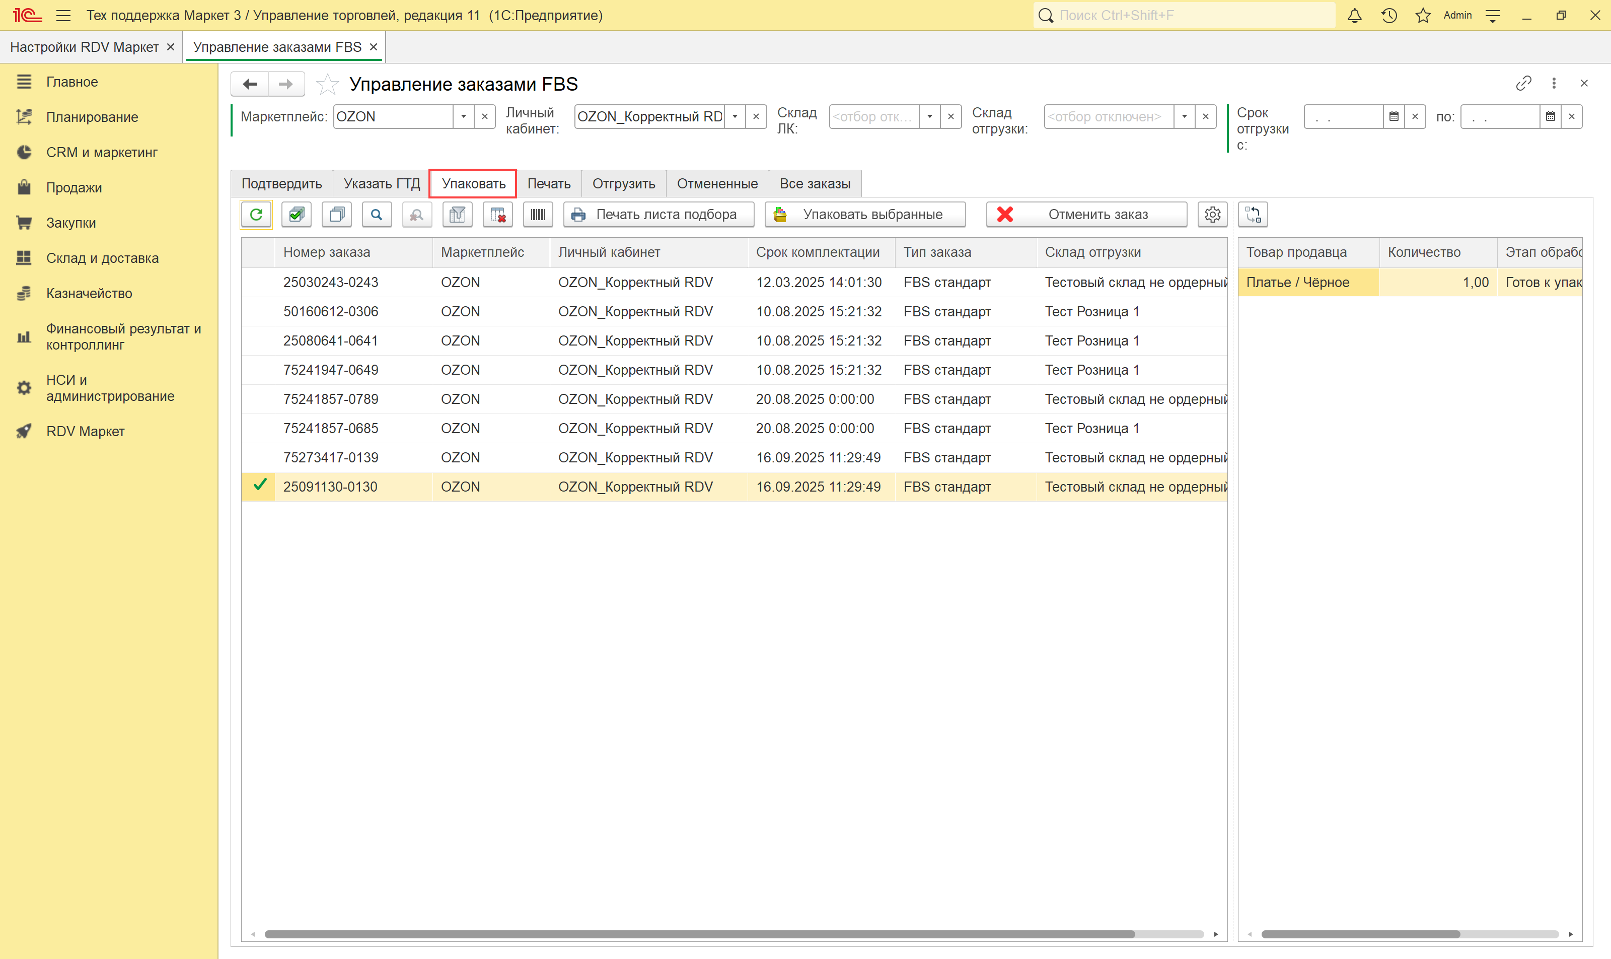Click the clear table filter icon
The width and height of the screenshot is (1611, 959).
click(497, 215)
